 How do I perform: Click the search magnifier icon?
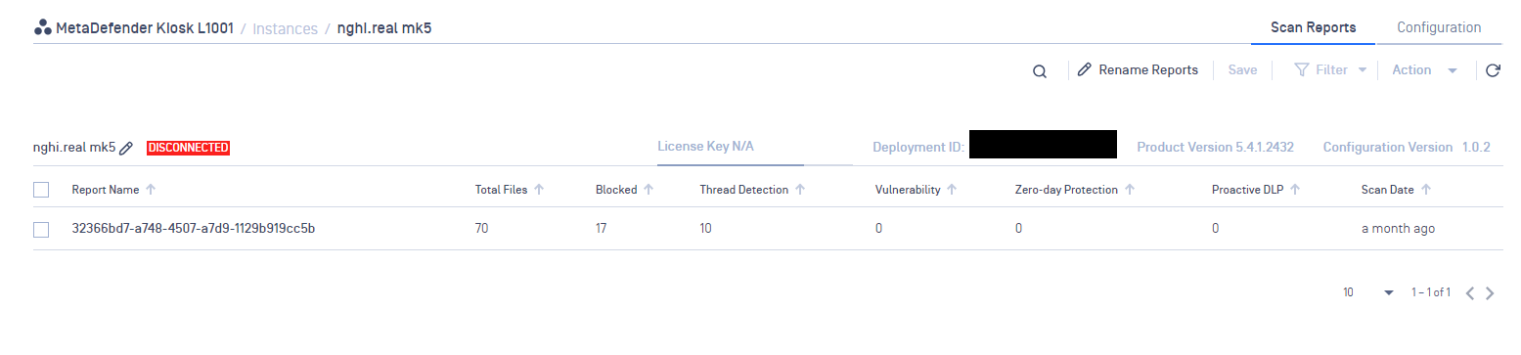[1040, 70]
